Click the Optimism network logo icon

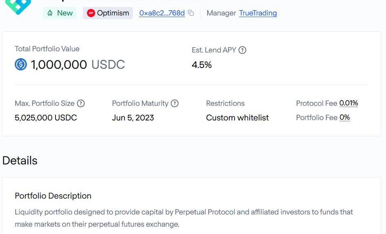point(91,13)
